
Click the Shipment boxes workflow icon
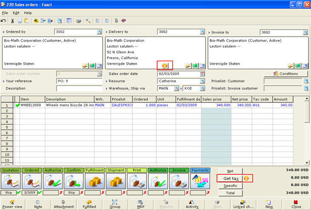tap(116, 181)
